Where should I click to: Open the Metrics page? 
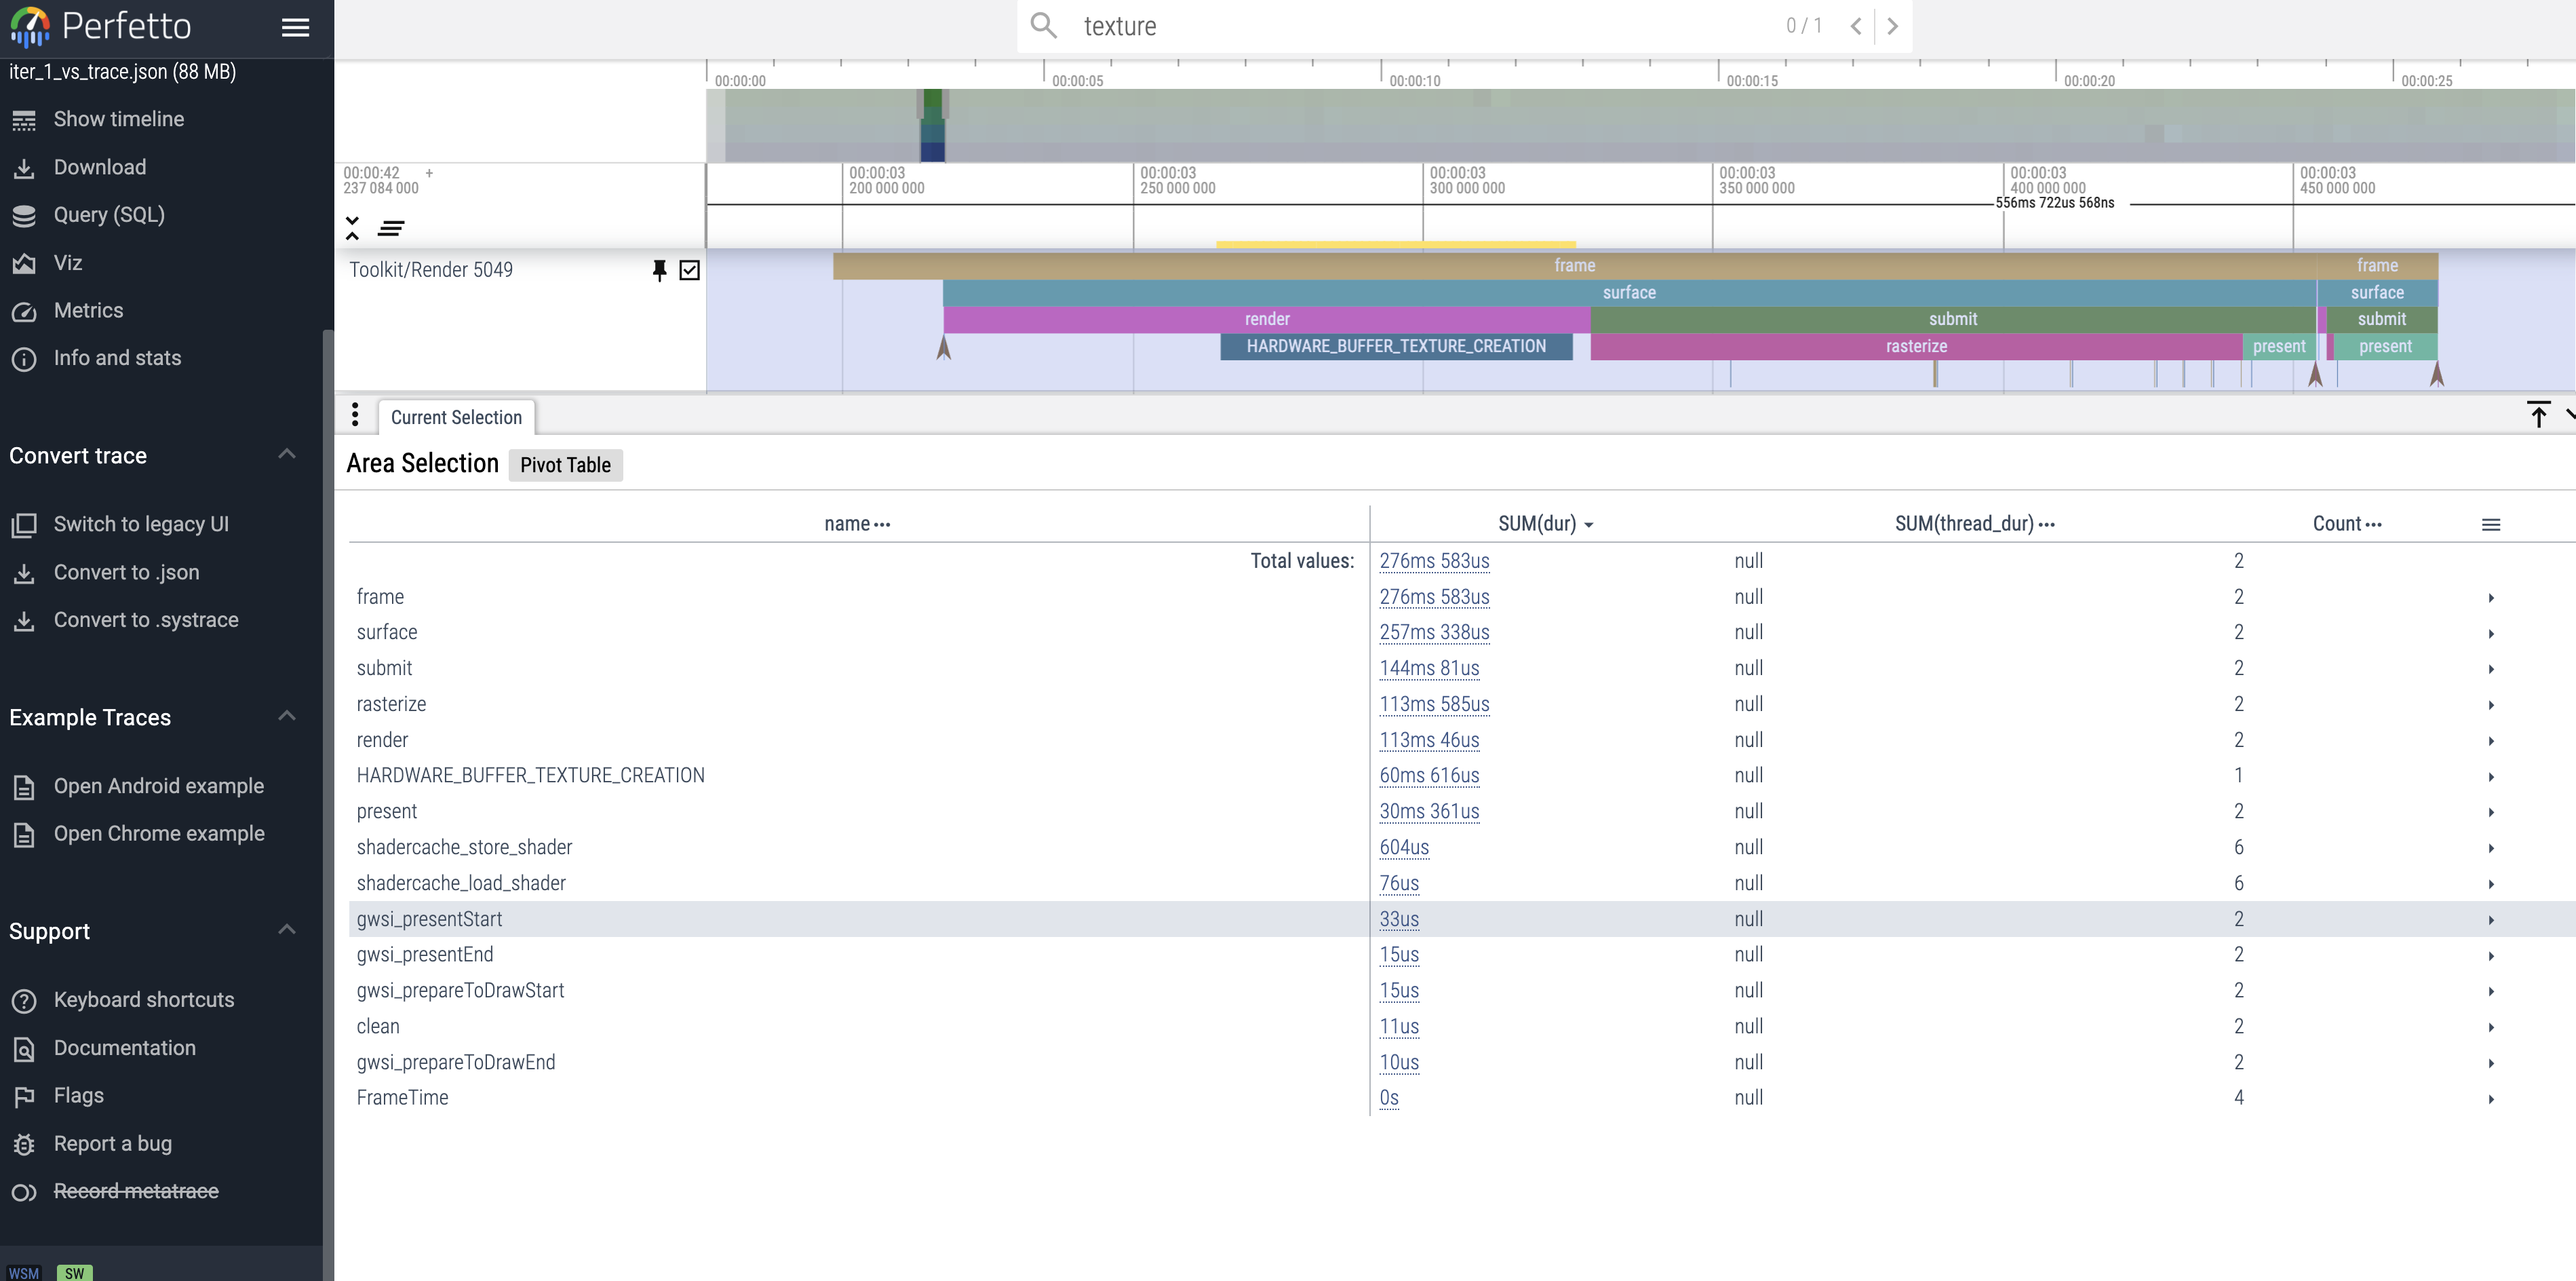89,310
